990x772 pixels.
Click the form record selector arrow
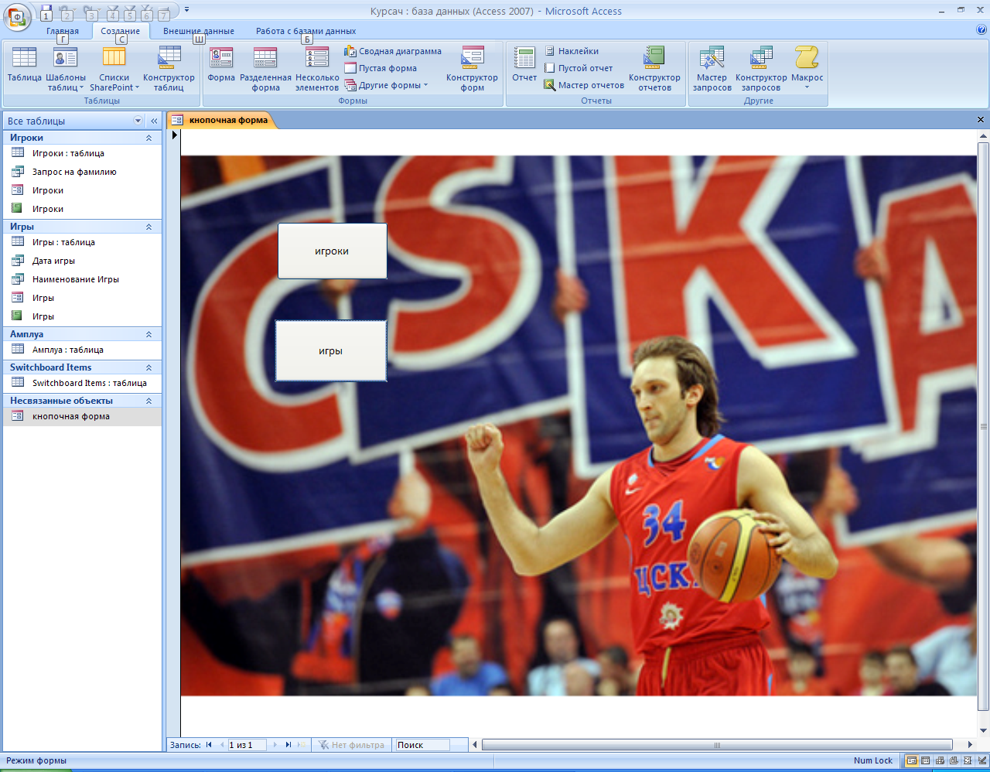(x=174, y=135)
